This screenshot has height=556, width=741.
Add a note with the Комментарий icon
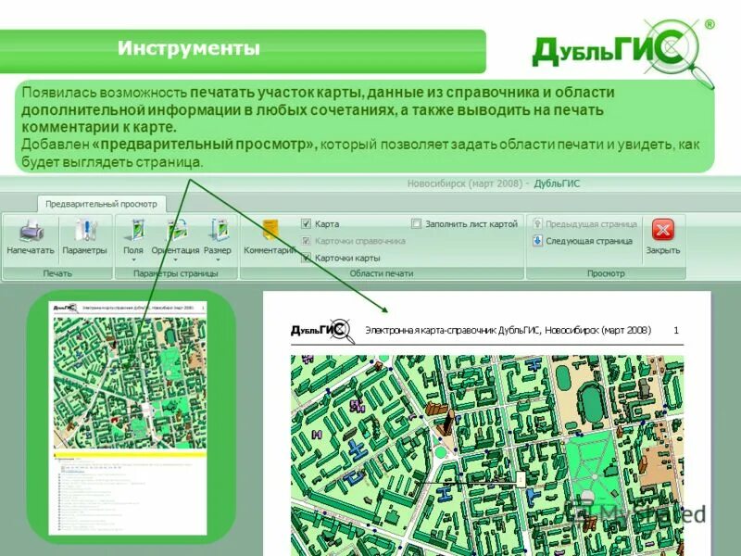tap(270, 231)
